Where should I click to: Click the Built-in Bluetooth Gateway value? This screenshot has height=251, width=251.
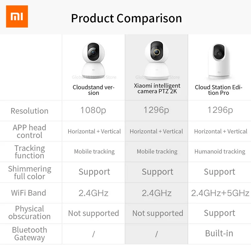pyautogui.click(x=219, y=233)
